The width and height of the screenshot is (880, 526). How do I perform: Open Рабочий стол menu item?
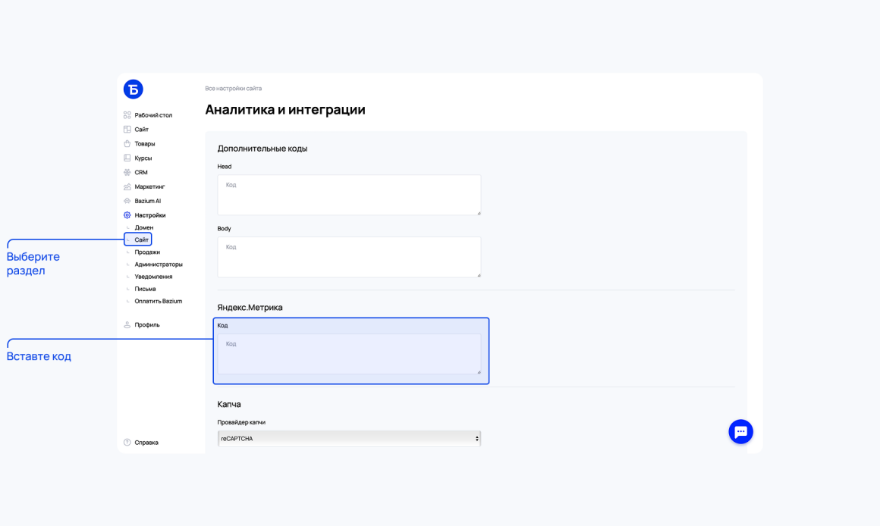pyautogui.click(x=153, y=115)
